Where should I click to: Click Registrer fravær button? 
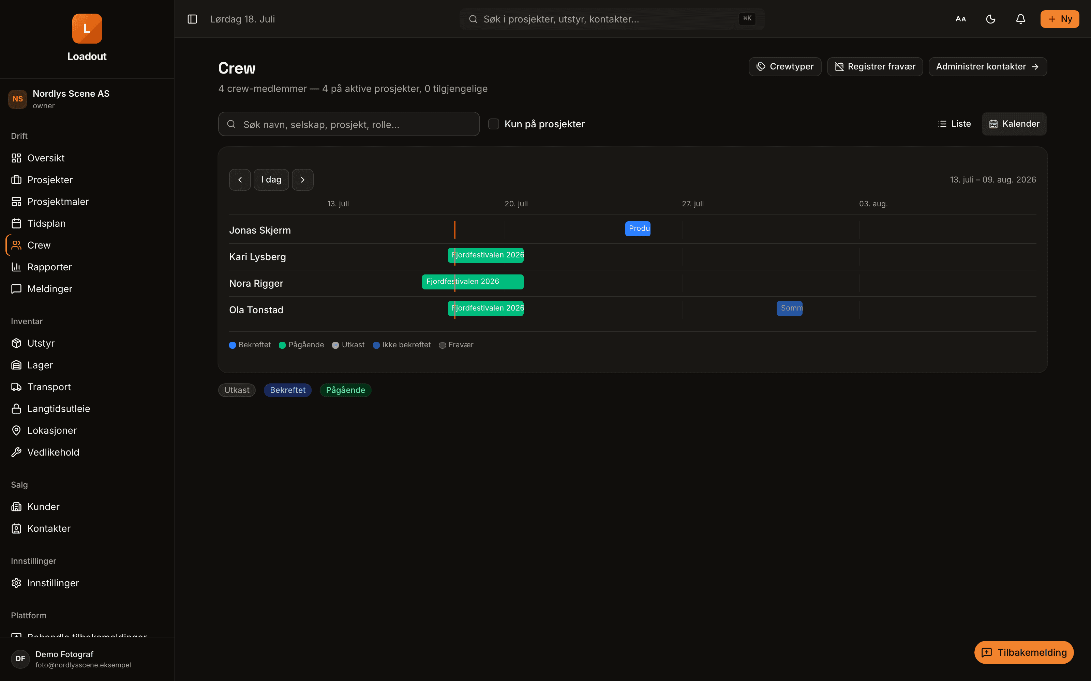tap(875, 67)
